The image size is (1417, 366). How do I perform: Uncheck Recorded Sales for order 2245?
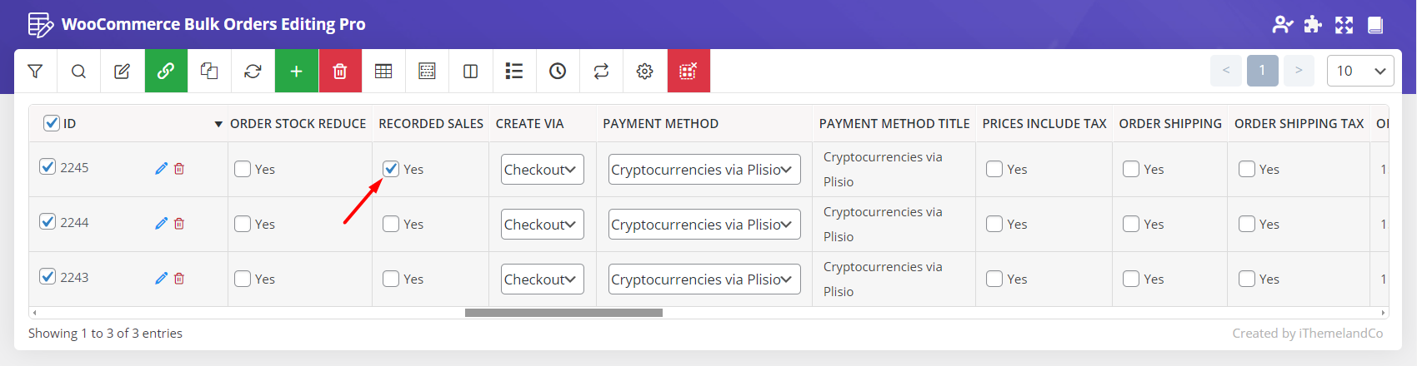(x=391, y=169)
